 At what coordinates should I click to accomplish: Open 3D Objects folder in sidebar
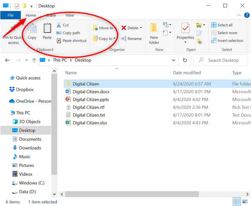pyautogui.click(x=27, y=122)
